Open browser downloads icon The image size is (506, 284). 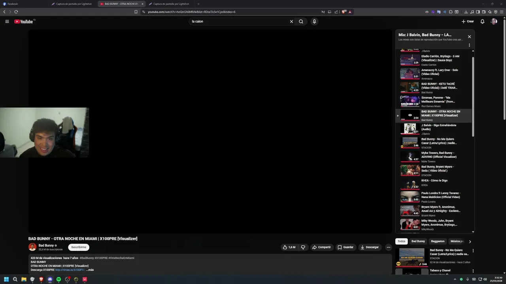[466, 12]
